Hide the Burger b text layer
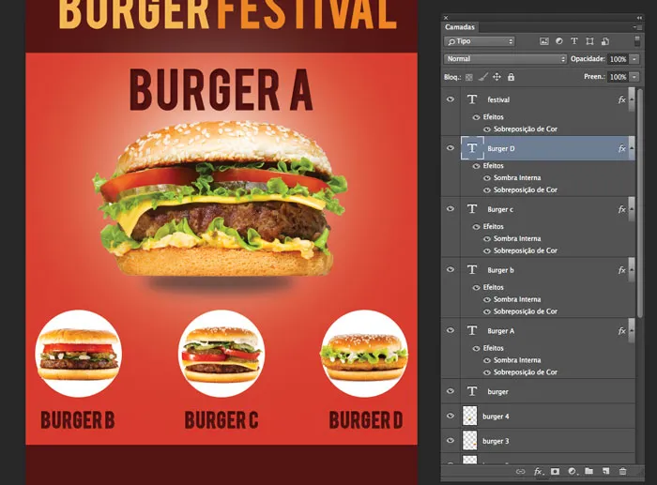The width and height of the screenshot is (657, 485). [451, 269]
